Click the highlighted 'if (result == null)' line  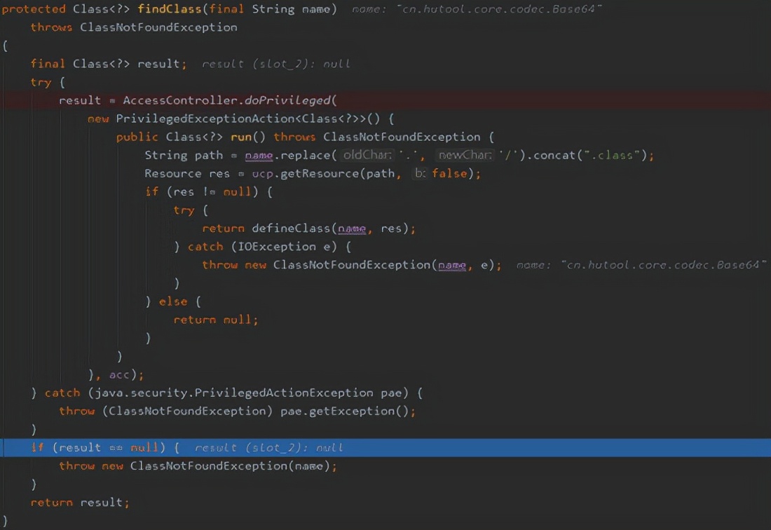click(x=385, y=447)
